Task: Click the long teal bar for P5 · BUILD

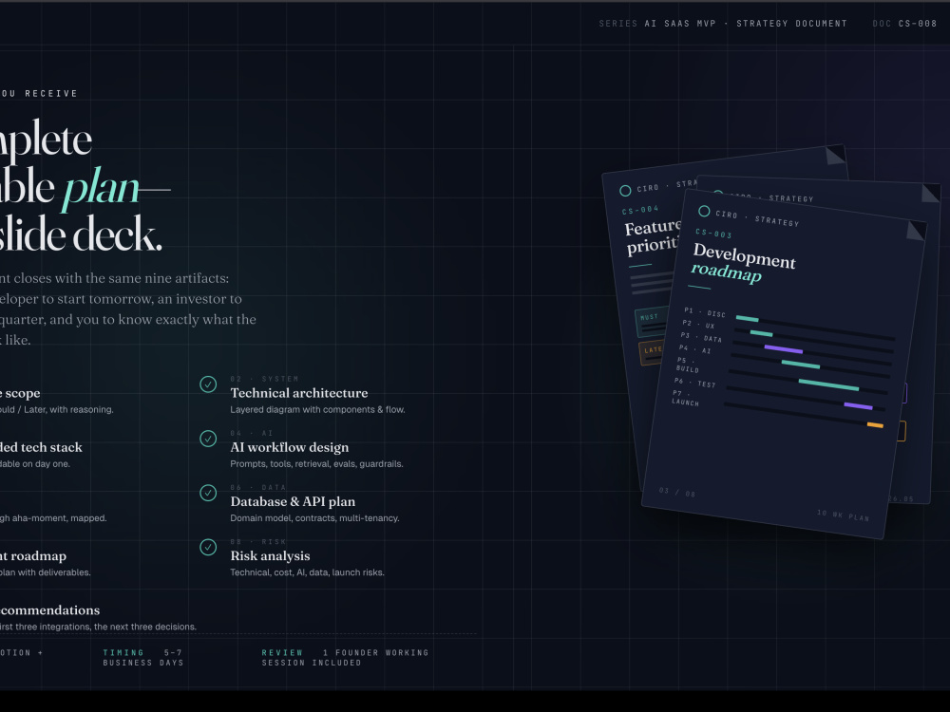Action: [x=828, y=385]
